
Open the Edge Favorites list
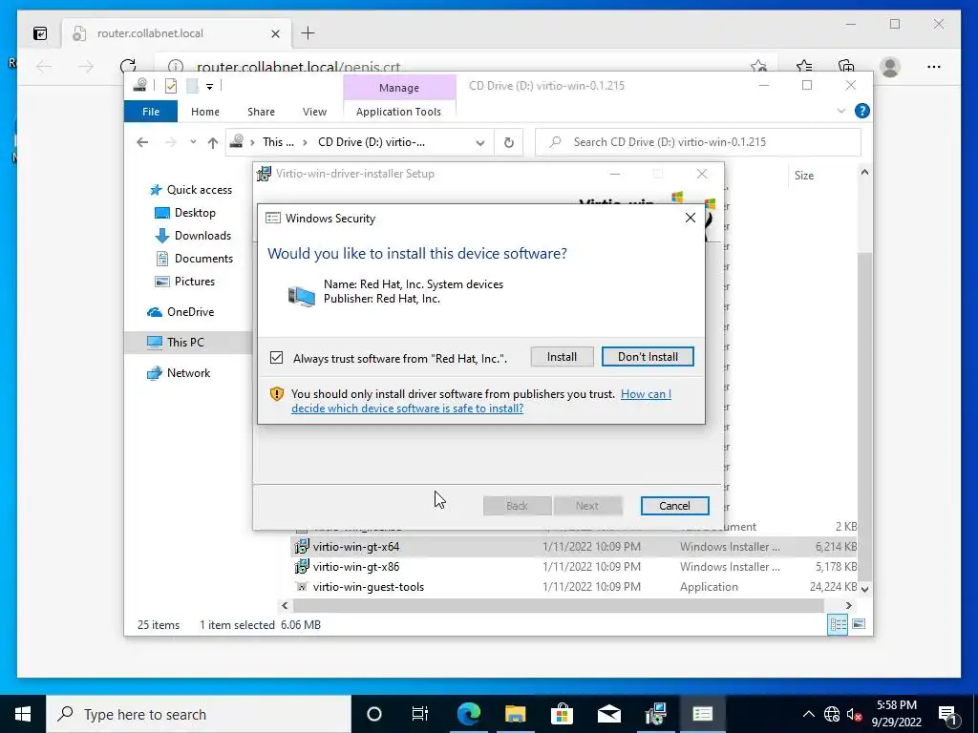804,67
